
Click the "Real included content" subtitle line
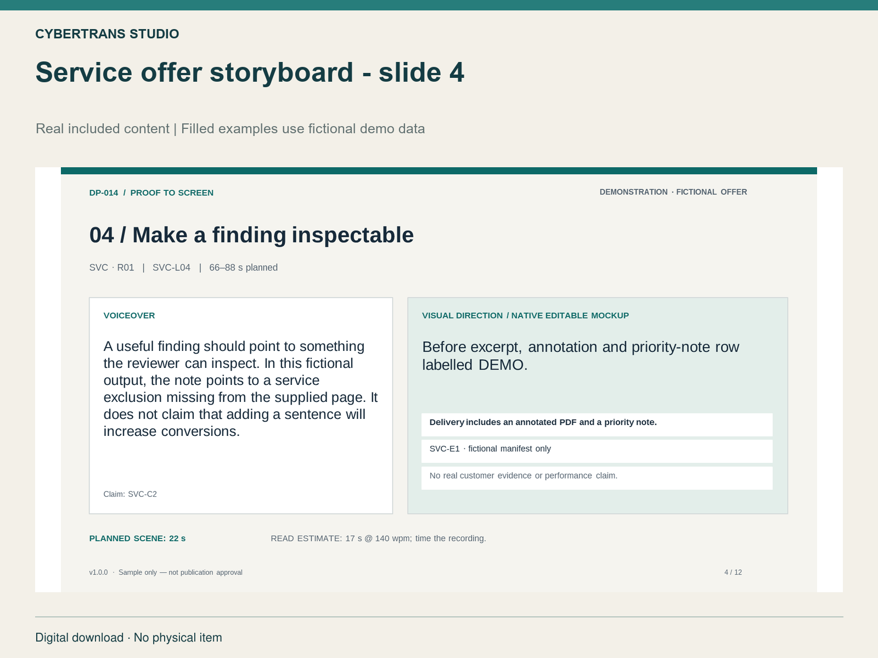click(x=230, y=129)
